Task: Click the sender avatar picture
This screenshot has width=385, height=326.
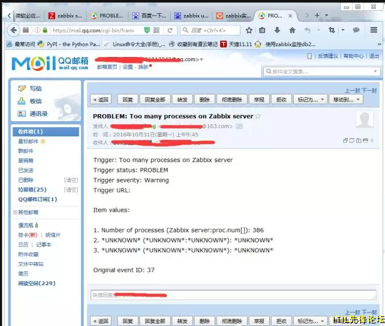Action: point(365,119)
